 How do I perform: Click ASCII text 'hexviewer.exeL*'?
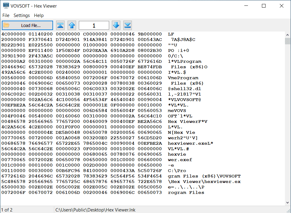[x=191, y=143]
